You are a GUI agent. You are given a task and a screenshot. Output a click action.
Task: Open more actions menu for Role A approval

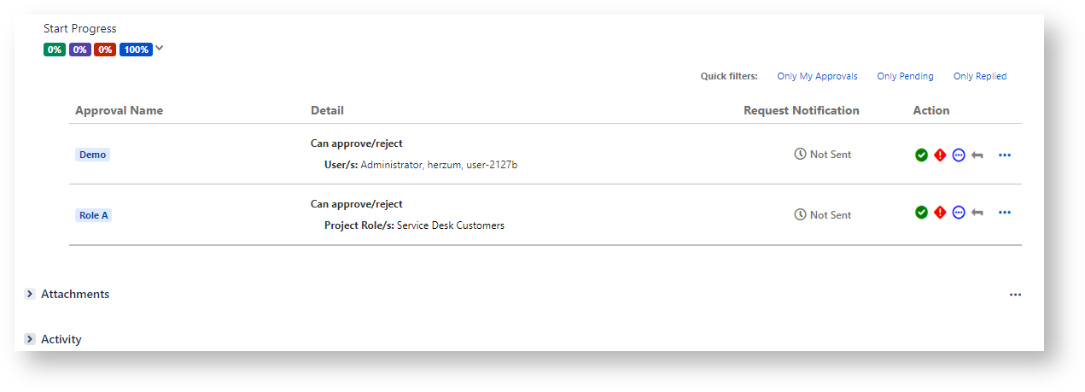coord(1004,213)
